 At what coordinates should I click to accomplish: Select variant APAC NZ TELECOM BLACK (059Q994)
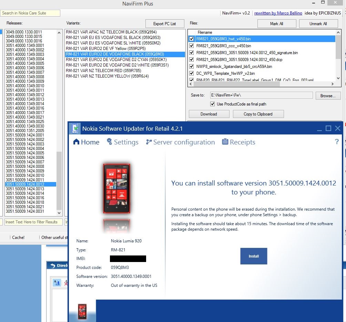tap(125, 32)
